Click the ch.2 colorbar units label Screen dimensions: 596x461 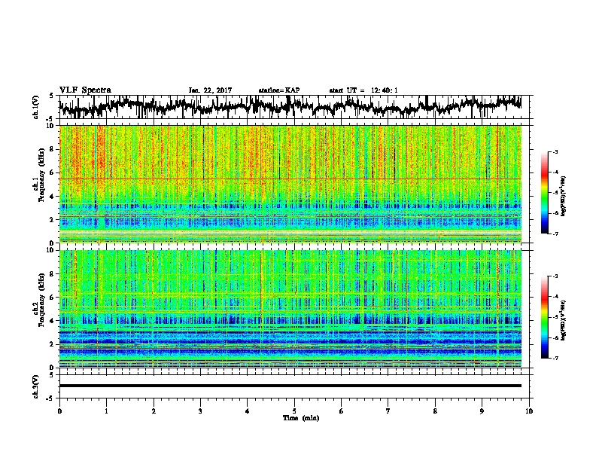[563, 320]
